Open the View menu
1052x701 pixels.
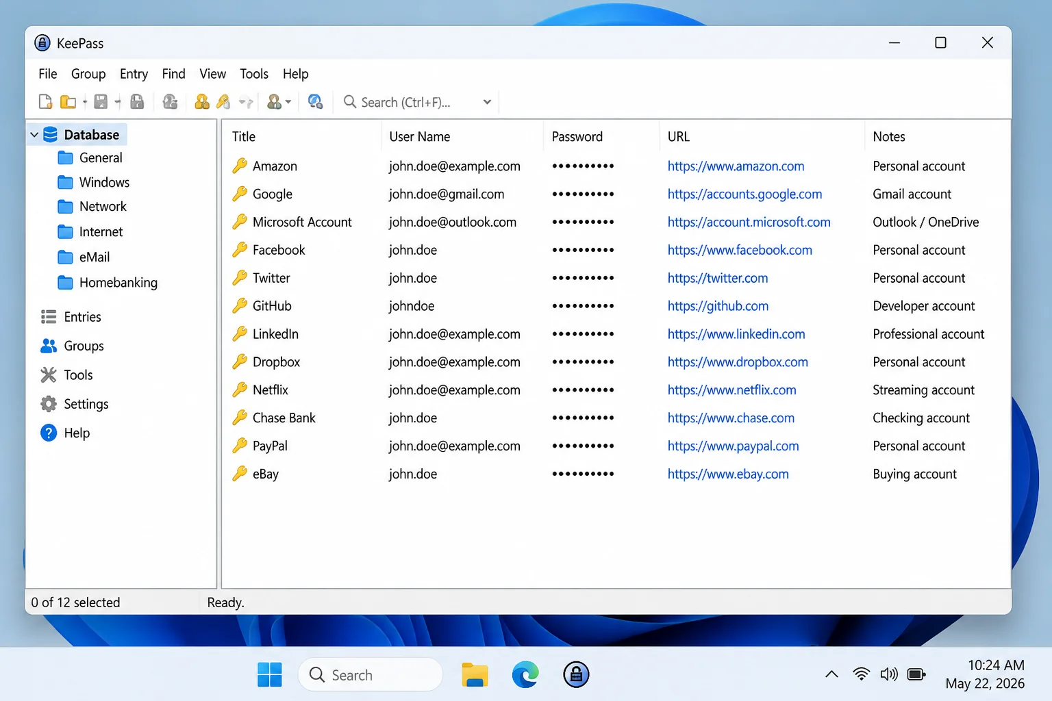(212, 74)
